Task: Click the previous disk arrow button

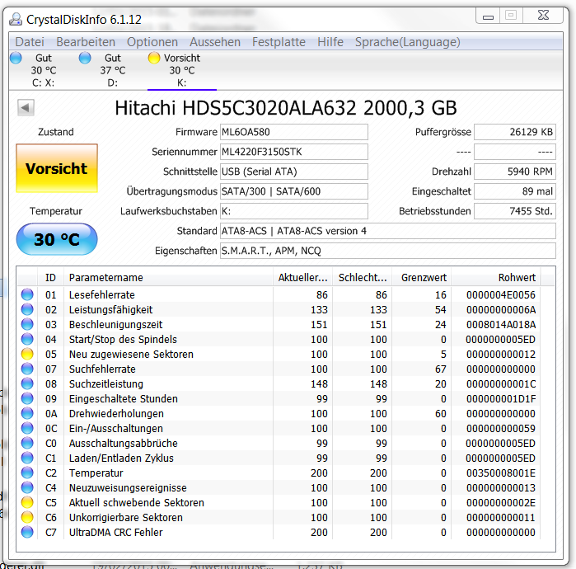Action: click(26, 108)
